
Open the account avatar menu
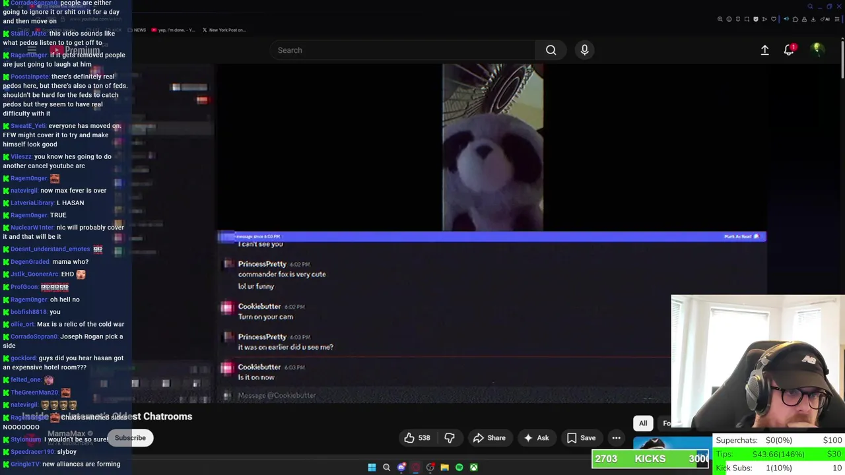(817, 49)
